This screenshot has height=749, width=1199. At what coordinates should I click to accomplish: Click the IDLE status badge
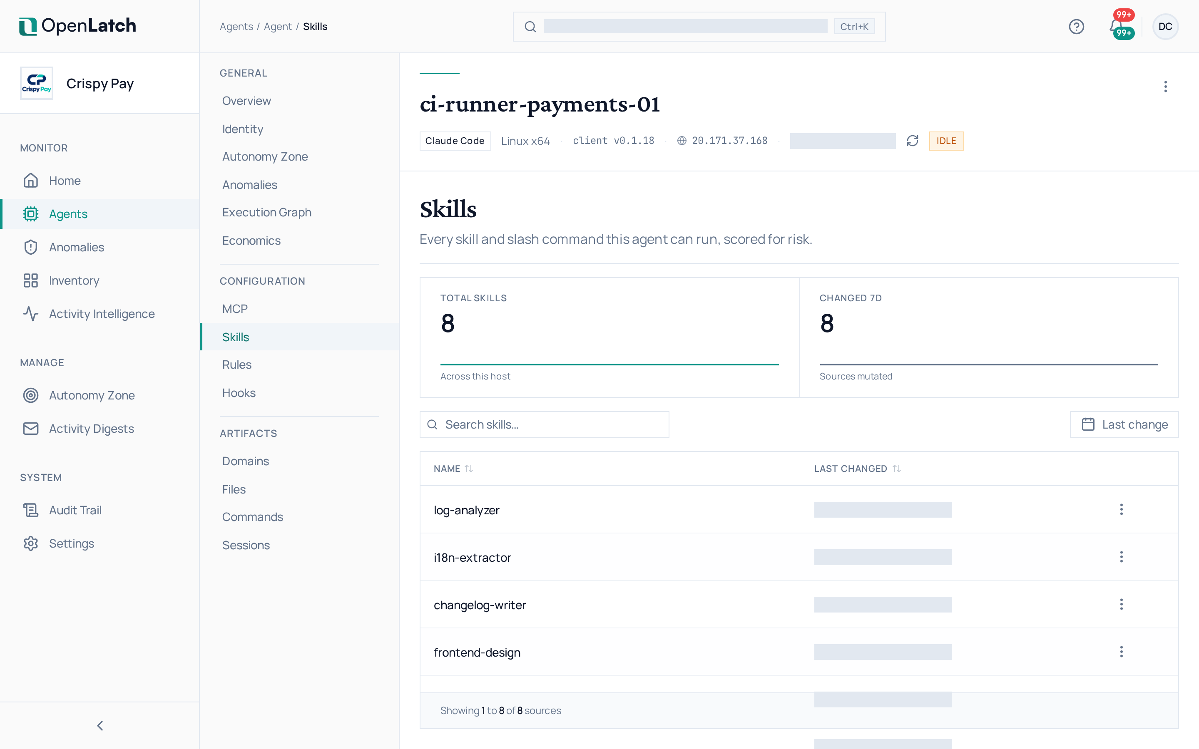(946, 141)
